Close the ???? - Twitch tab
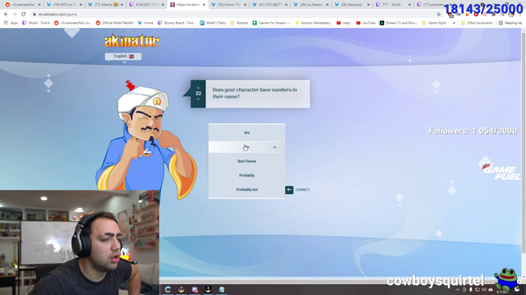Viewport: 526px width, 295px height. (x=409, y=5)
